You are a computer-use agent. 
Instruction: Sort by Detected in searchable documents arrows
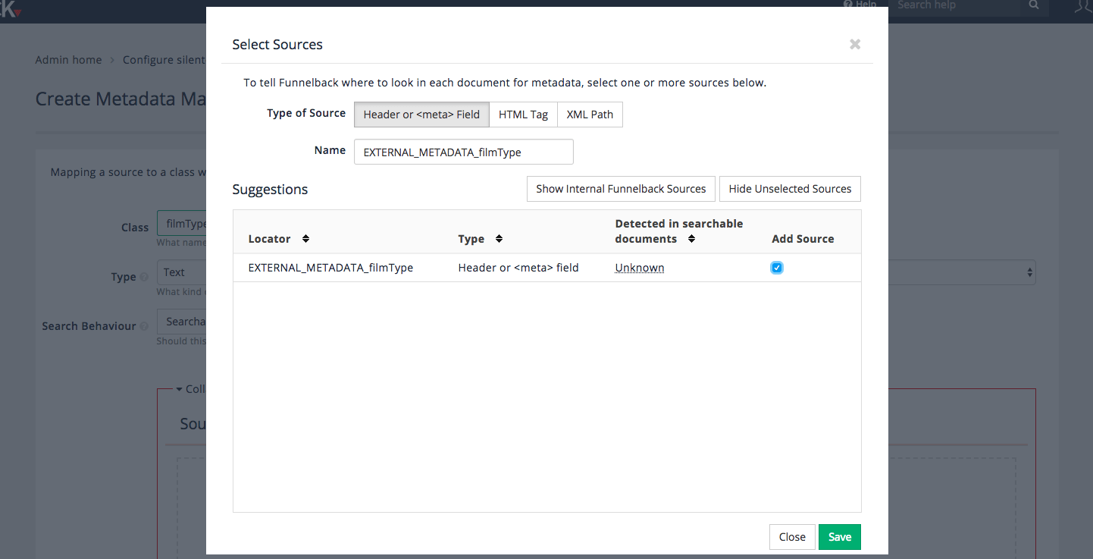(691, 238)
